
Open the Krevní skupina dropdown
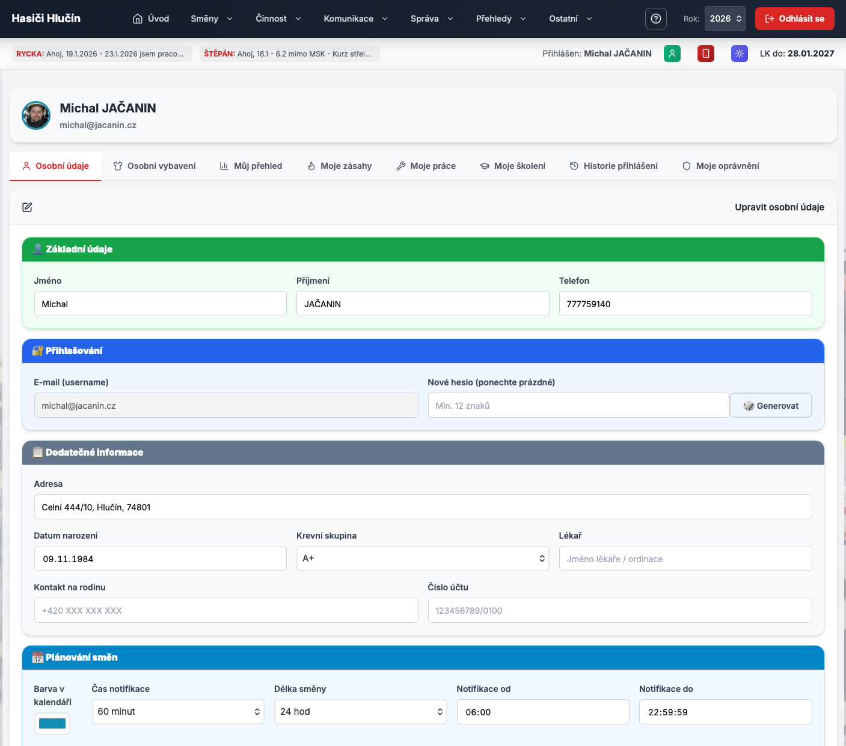tap(422, 558)
